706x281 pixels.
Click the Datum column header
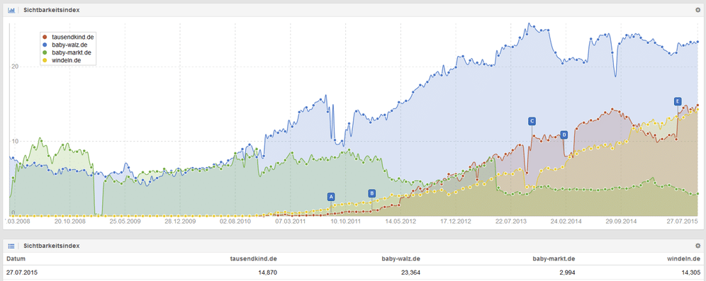16,259
